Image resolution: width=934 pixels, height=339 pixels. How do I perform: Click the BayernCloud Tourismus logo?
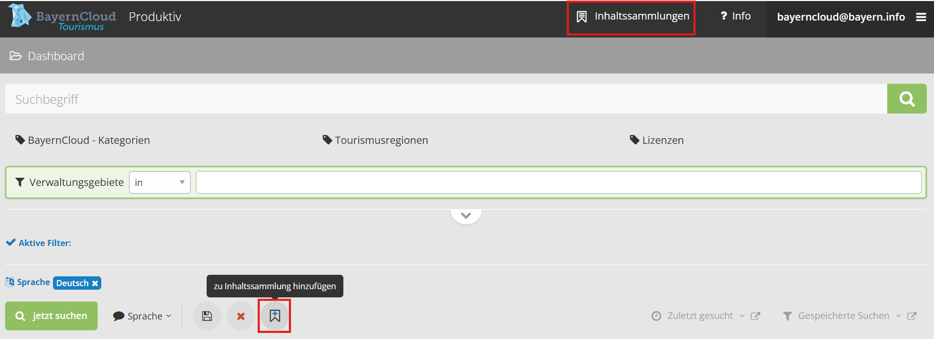[x=62, y=17]
